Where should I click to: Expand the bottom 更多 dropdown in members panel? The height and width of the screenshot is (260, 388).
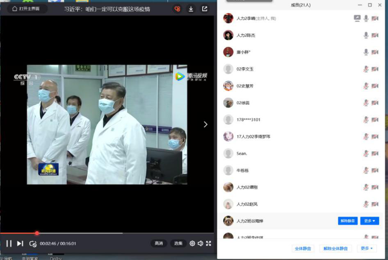pyautogui.click(x=367, y=249)
